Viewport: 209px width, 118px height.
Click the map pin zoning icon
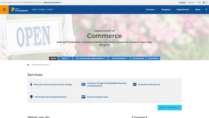click(31, 97)
